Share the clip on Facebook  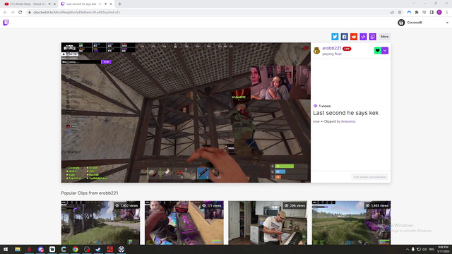[x=344, y=37]
